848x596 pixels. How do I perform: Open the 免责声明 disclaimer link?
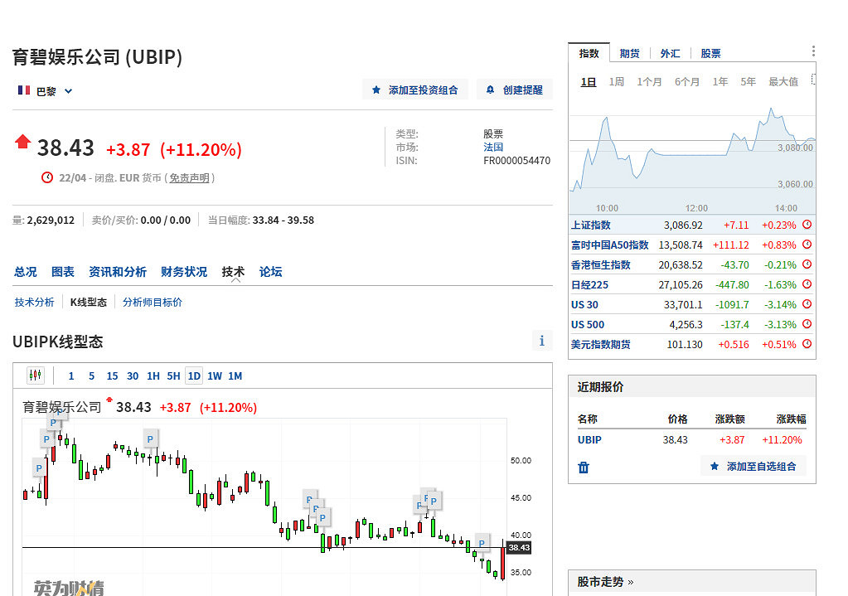[x=190, y=178]
